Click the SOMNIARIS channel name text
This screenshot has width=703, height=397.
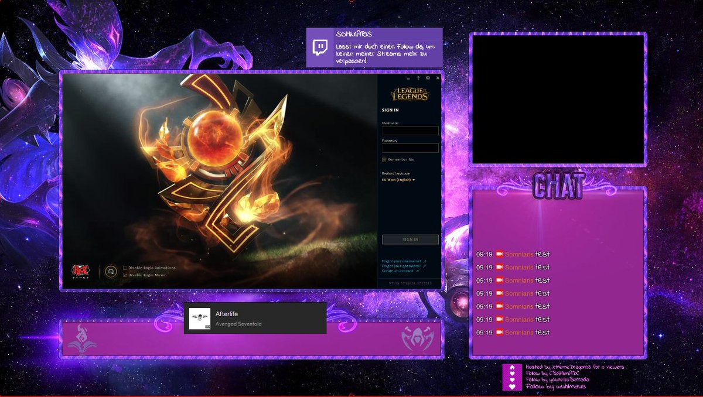pyautogui.click(x=354, y=35)
